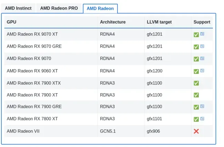Open footnote 5 in the RX 9070 row

tap(202, 58)
